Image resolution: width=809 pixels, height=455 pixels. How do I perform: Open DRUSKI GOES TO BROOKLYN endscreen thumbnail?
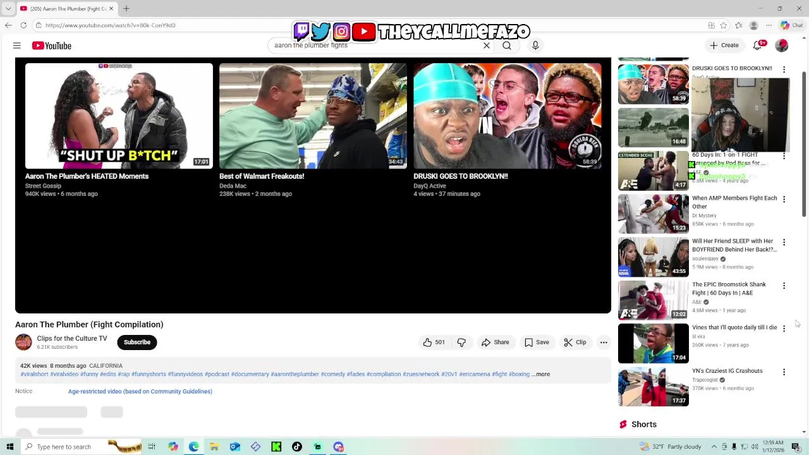[x=508, y=116]
